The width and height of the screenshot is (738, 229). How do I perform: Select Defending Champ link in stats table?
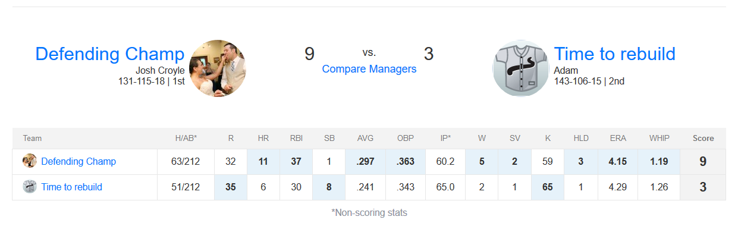pos(78,161)
